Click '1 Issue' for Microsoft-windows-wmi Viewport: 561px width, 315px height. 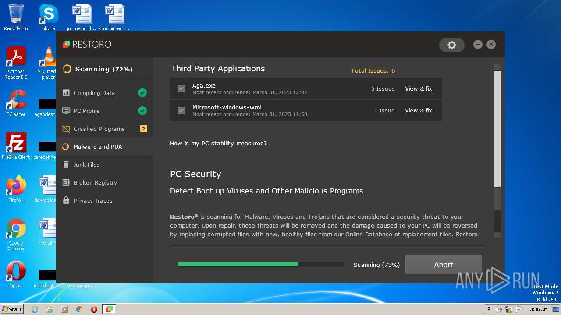coord(384,110)
